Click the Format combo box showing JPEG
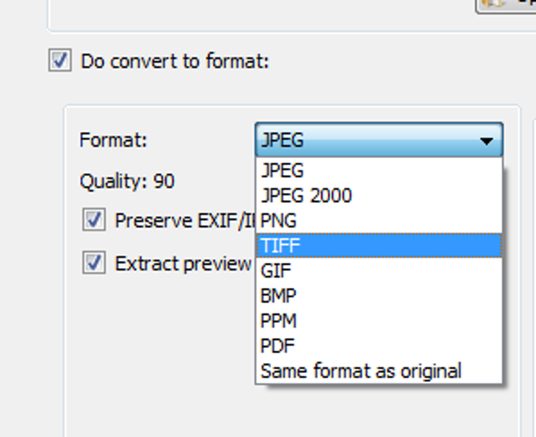This screenshot has height=437, width=536. (368, 141)
